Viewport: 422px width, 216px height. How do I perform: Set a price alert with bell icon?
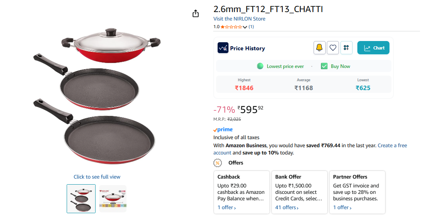pyautogui.click(x=319, y=48)
